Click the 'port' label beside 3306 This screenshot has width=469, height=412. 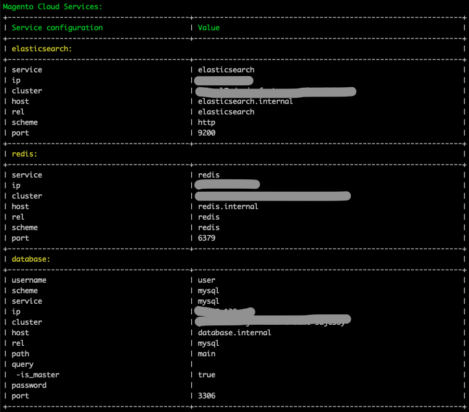[20, 396]
